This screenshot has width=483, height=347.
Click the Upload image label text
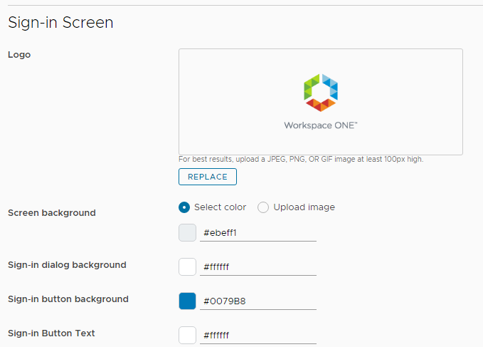click(304, 207)
